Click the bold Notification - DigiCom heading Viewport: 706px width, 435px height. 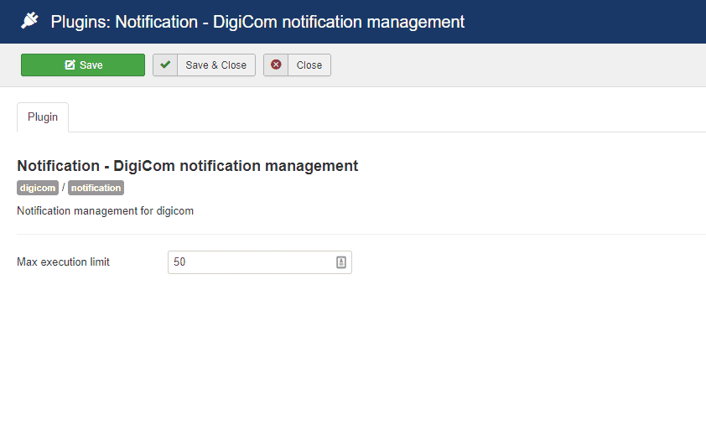188,166
